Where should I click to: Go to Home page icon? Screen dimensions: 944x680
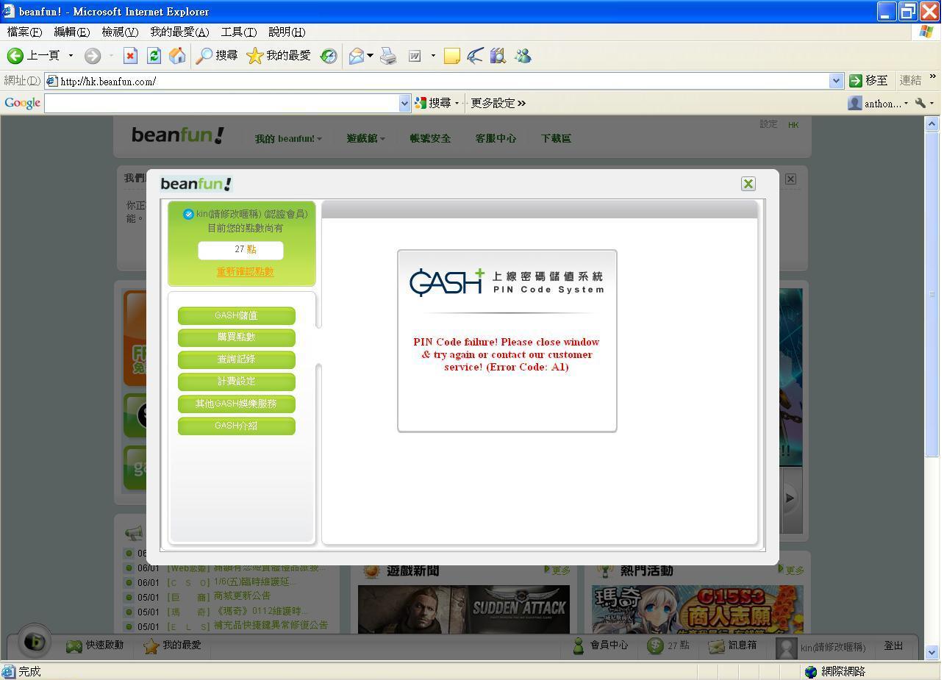point(177,56)
